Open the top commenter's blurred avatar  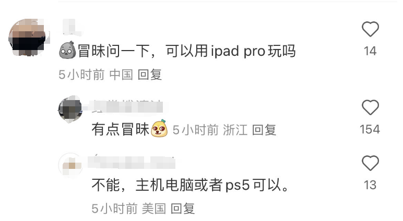(29, 38)
